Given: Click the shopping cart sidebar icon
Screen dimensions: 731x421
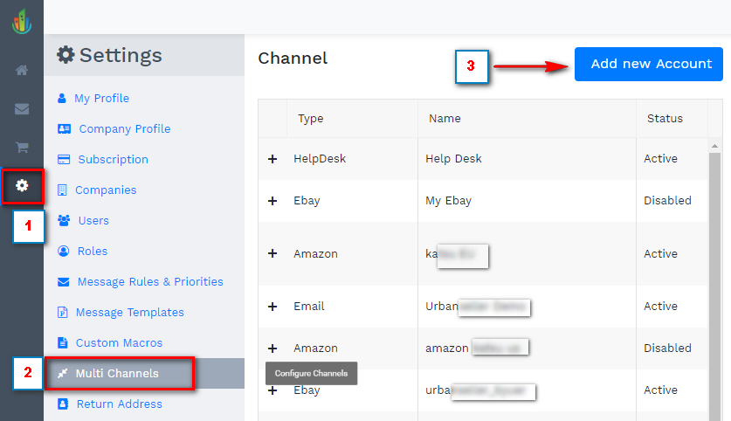Looking at the screenshot, I should (x=22, y=148).
